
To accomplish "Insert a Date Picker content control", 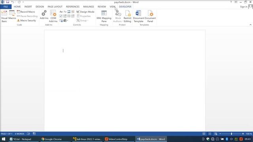I will point(73,16).
